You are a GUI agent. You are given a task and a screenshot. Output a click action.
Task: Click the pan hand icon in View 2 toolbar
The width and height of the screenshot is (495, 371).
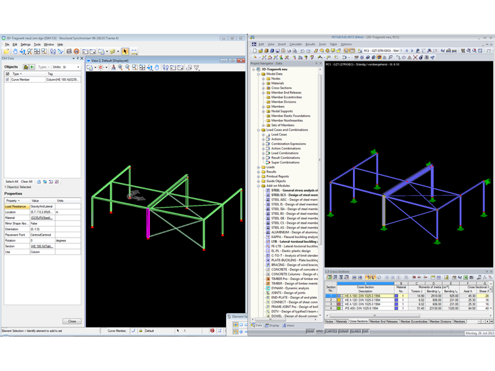point(156,67)
